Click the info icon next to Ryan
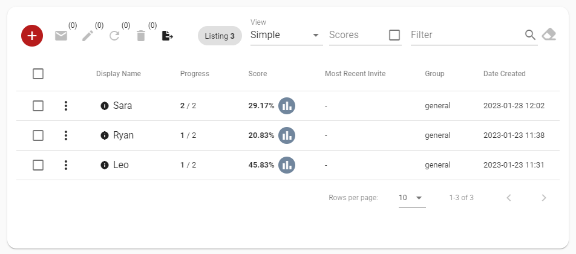 click(105, 135)
